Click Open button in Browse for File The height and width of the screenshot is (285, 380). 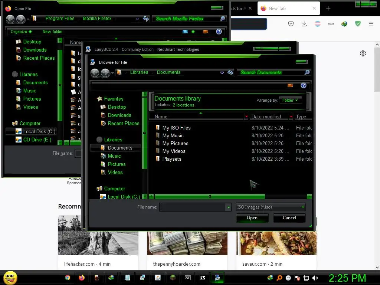click(x=252, y=218)
